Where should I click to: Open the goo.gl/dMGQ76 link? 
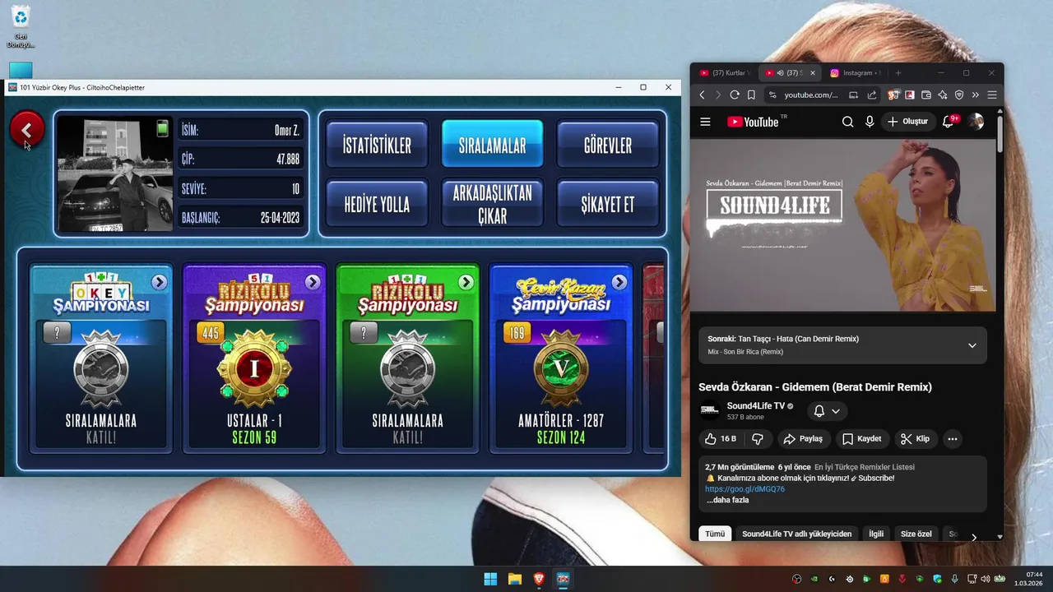745,489
